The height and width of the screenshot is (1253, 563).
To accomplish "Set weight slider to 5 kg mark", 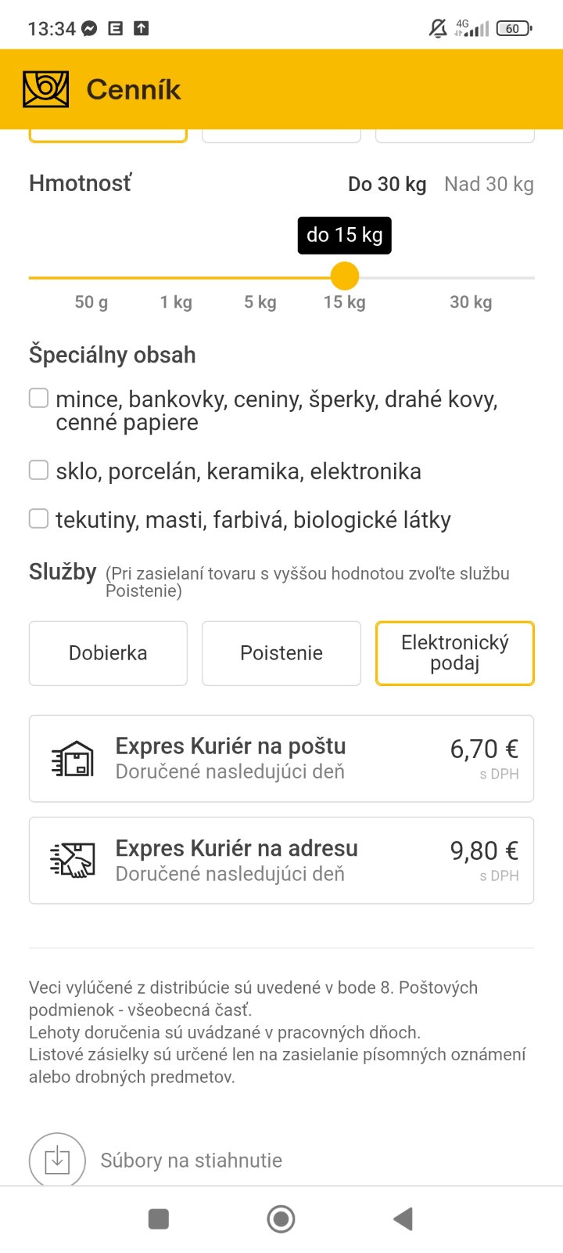I will (260, 277).
